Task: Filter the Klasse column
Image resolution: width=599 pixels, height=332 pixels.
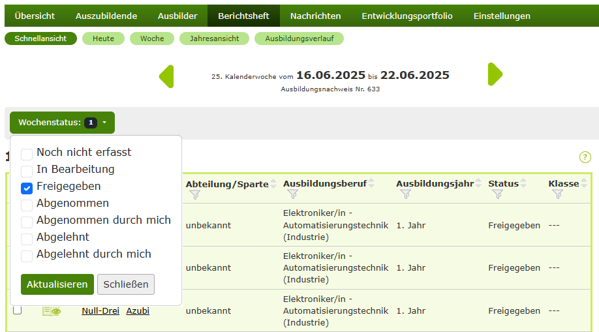Action: point(558,194)
